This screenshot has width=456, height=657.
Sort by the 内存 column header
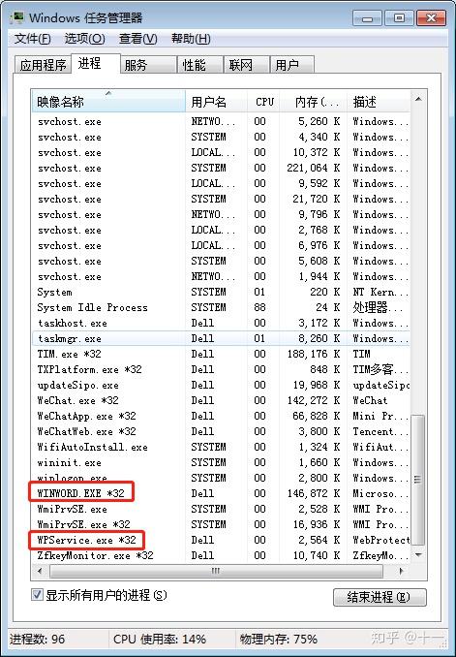click(x=314, y=101)
